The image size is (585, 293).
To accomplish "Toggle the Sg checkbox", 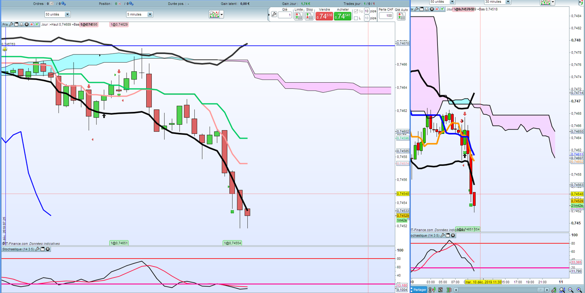I will (x=356, y=11).
